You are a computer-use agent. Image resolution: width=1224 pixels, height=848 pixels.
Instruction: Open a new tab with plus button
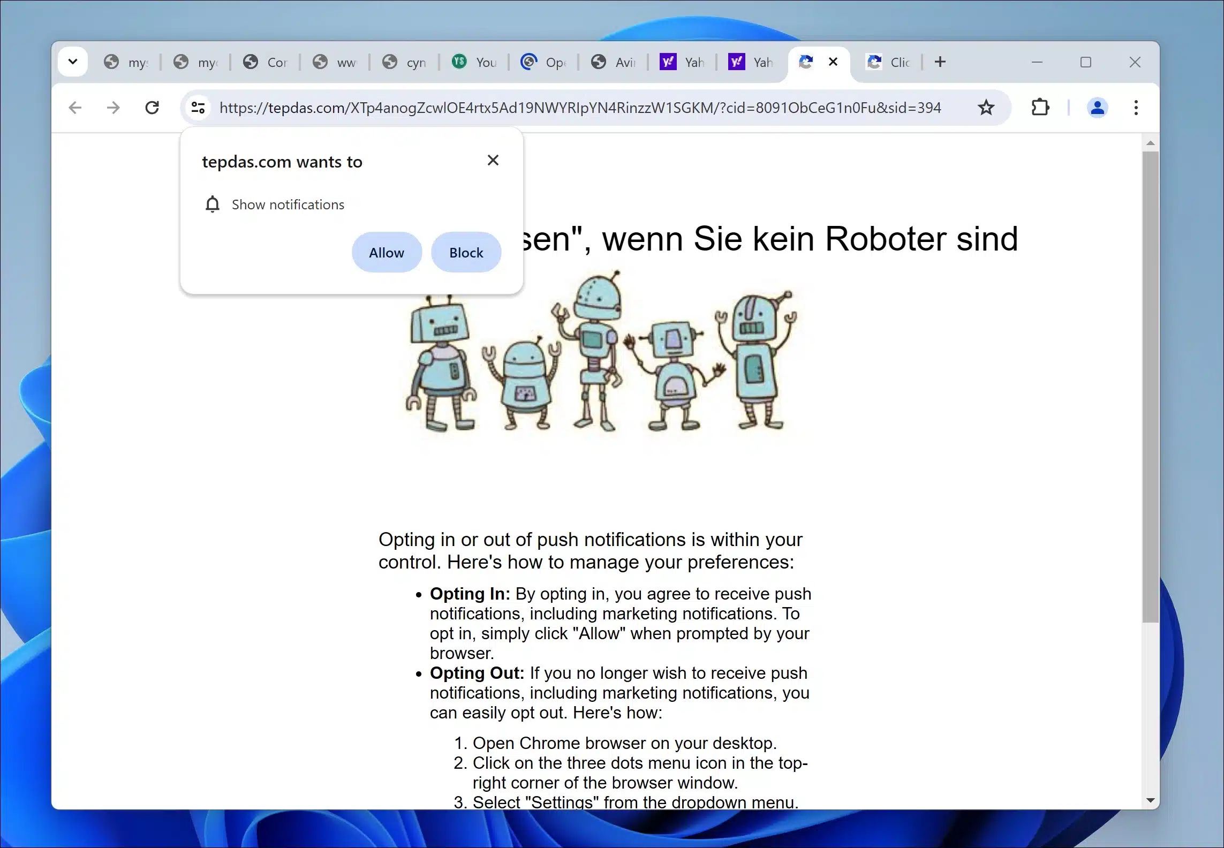click(940, 62)
